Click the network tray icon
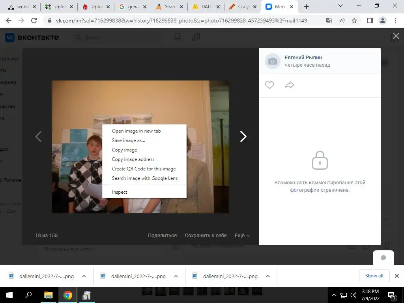The width and height of the screenshot is (404, 303). (344, 295)
